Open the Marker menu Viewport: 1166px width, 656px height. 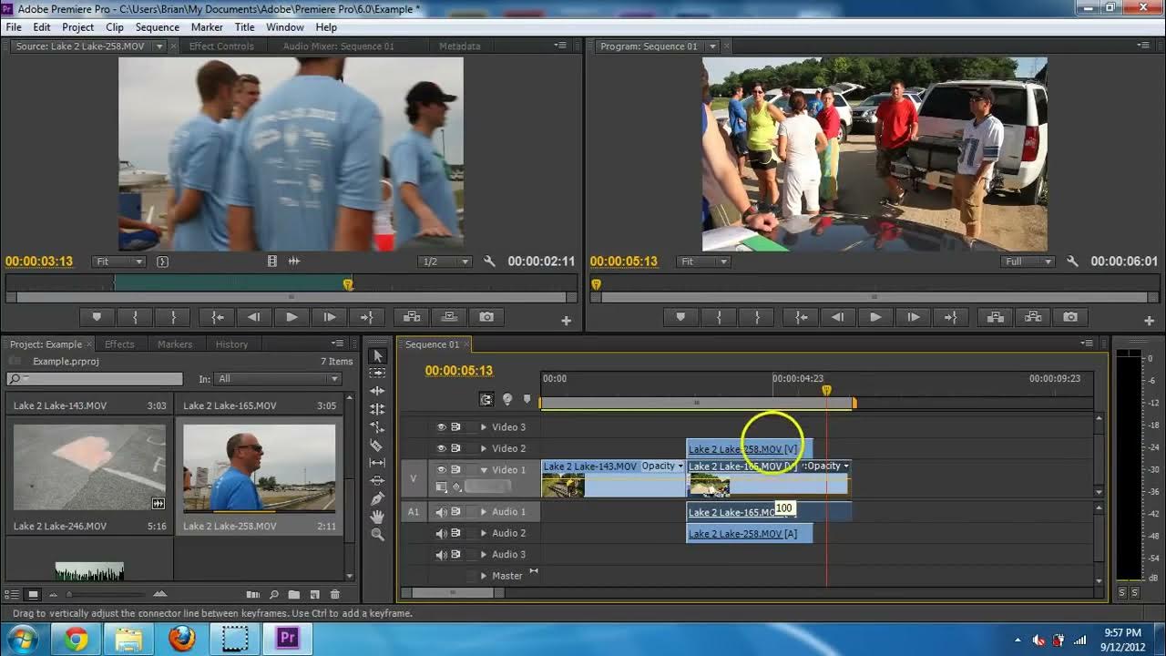(x=207, y=27)
